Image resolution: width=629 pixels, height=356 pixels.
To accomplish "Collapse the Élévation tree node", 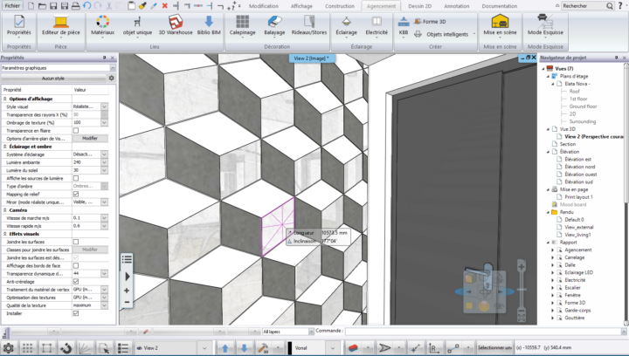I will 549,152.
